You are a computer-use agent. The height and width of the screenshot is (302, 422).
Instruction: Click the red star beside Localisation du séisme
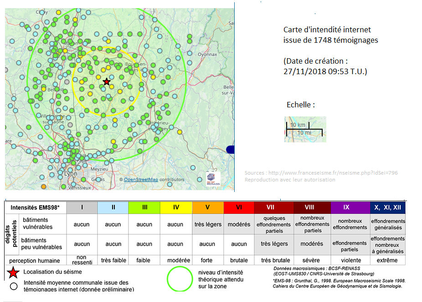(x=13, y=272)
